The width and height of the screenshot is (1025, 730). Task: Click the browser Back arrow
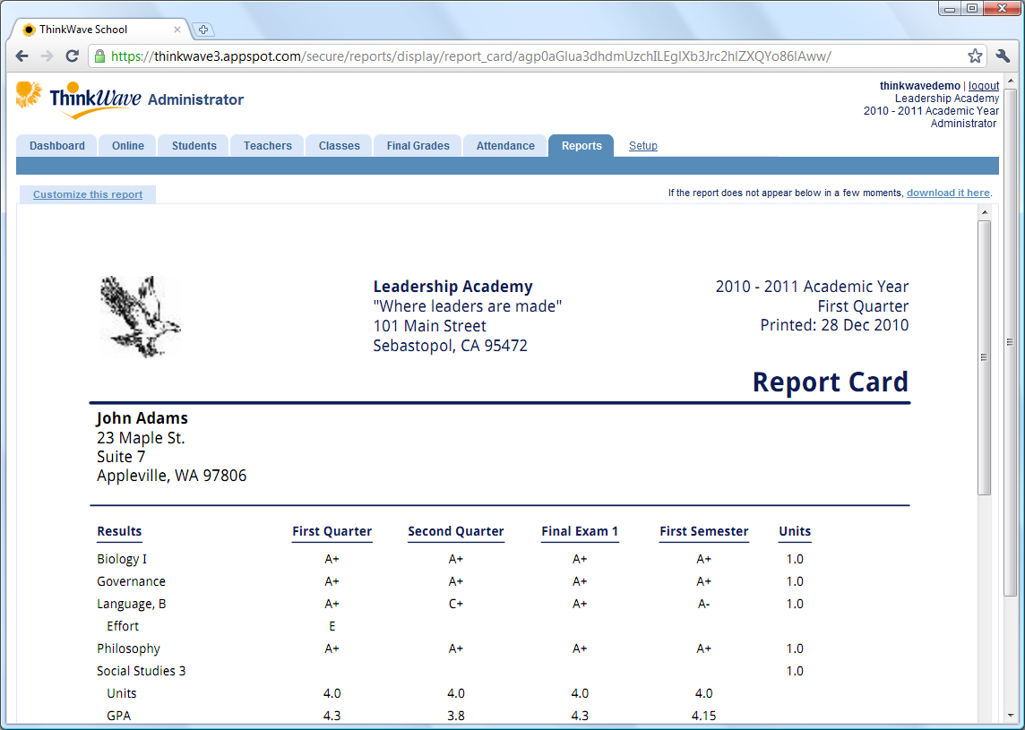click(x=22, y=56)
